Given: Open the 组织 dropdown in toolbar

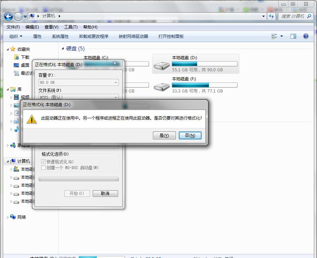Looking at the screenshot, I should tap(16, 37).
